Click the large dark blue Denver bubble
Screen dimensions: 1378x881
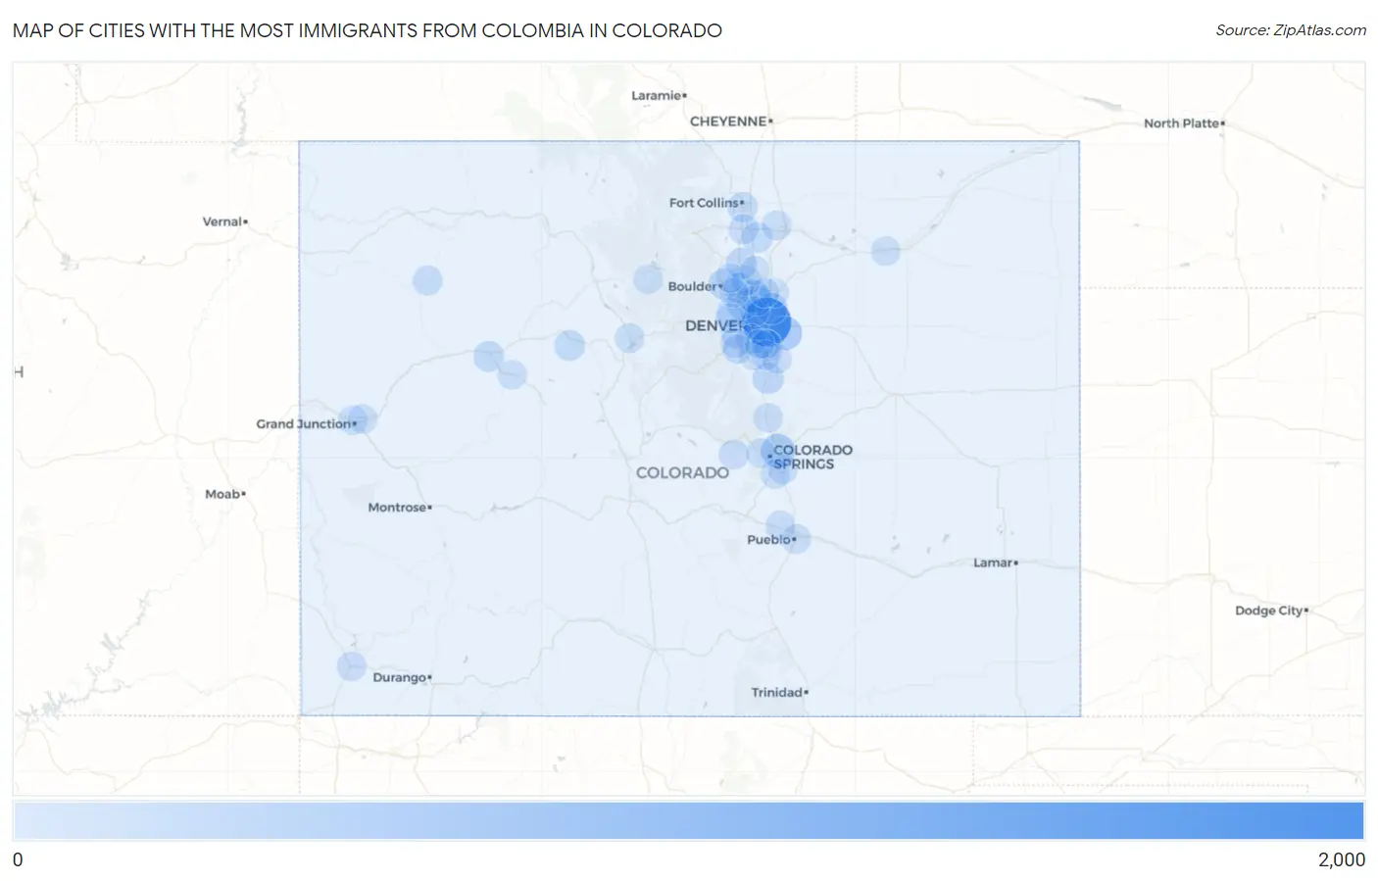(766, 321)
